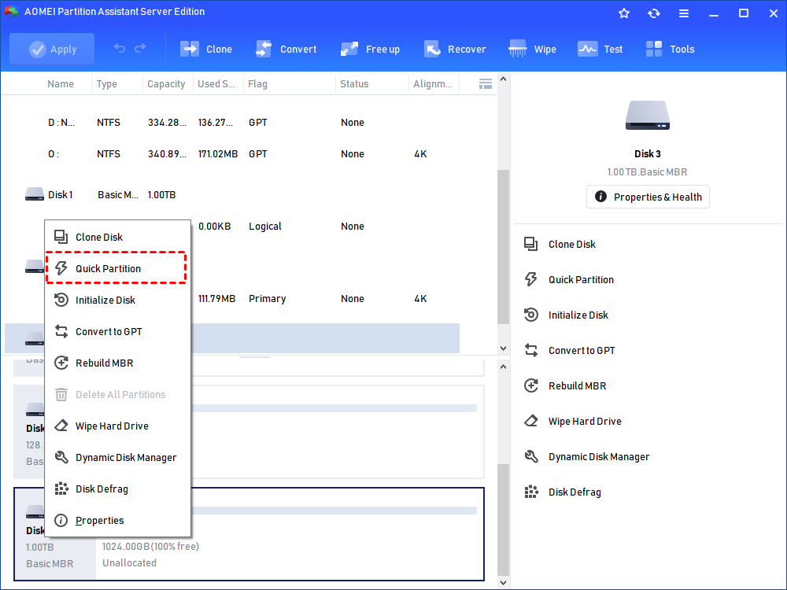Click the partition list scroll up arrow
Viewport: 787px width, 590px height.
pyautogui.click(x=503, y=79)
